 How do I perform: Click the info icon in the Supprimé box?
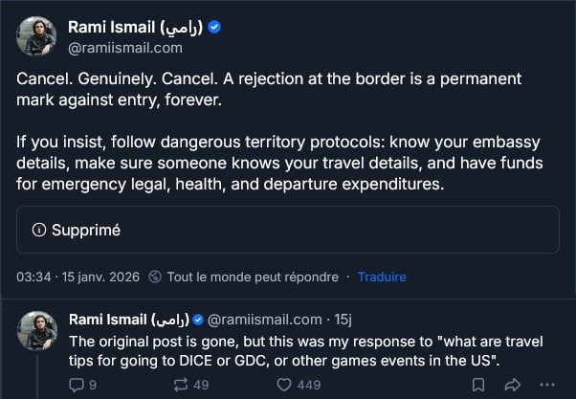pos(39,230)
